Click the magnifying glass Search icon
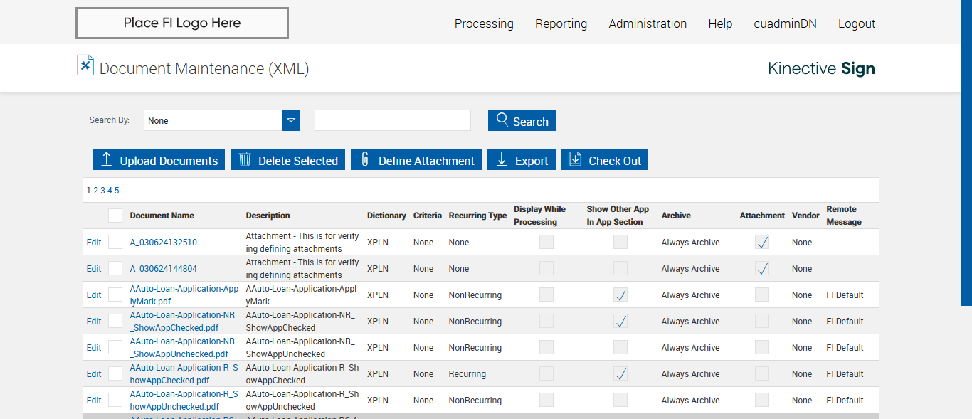 pos(502,120)
